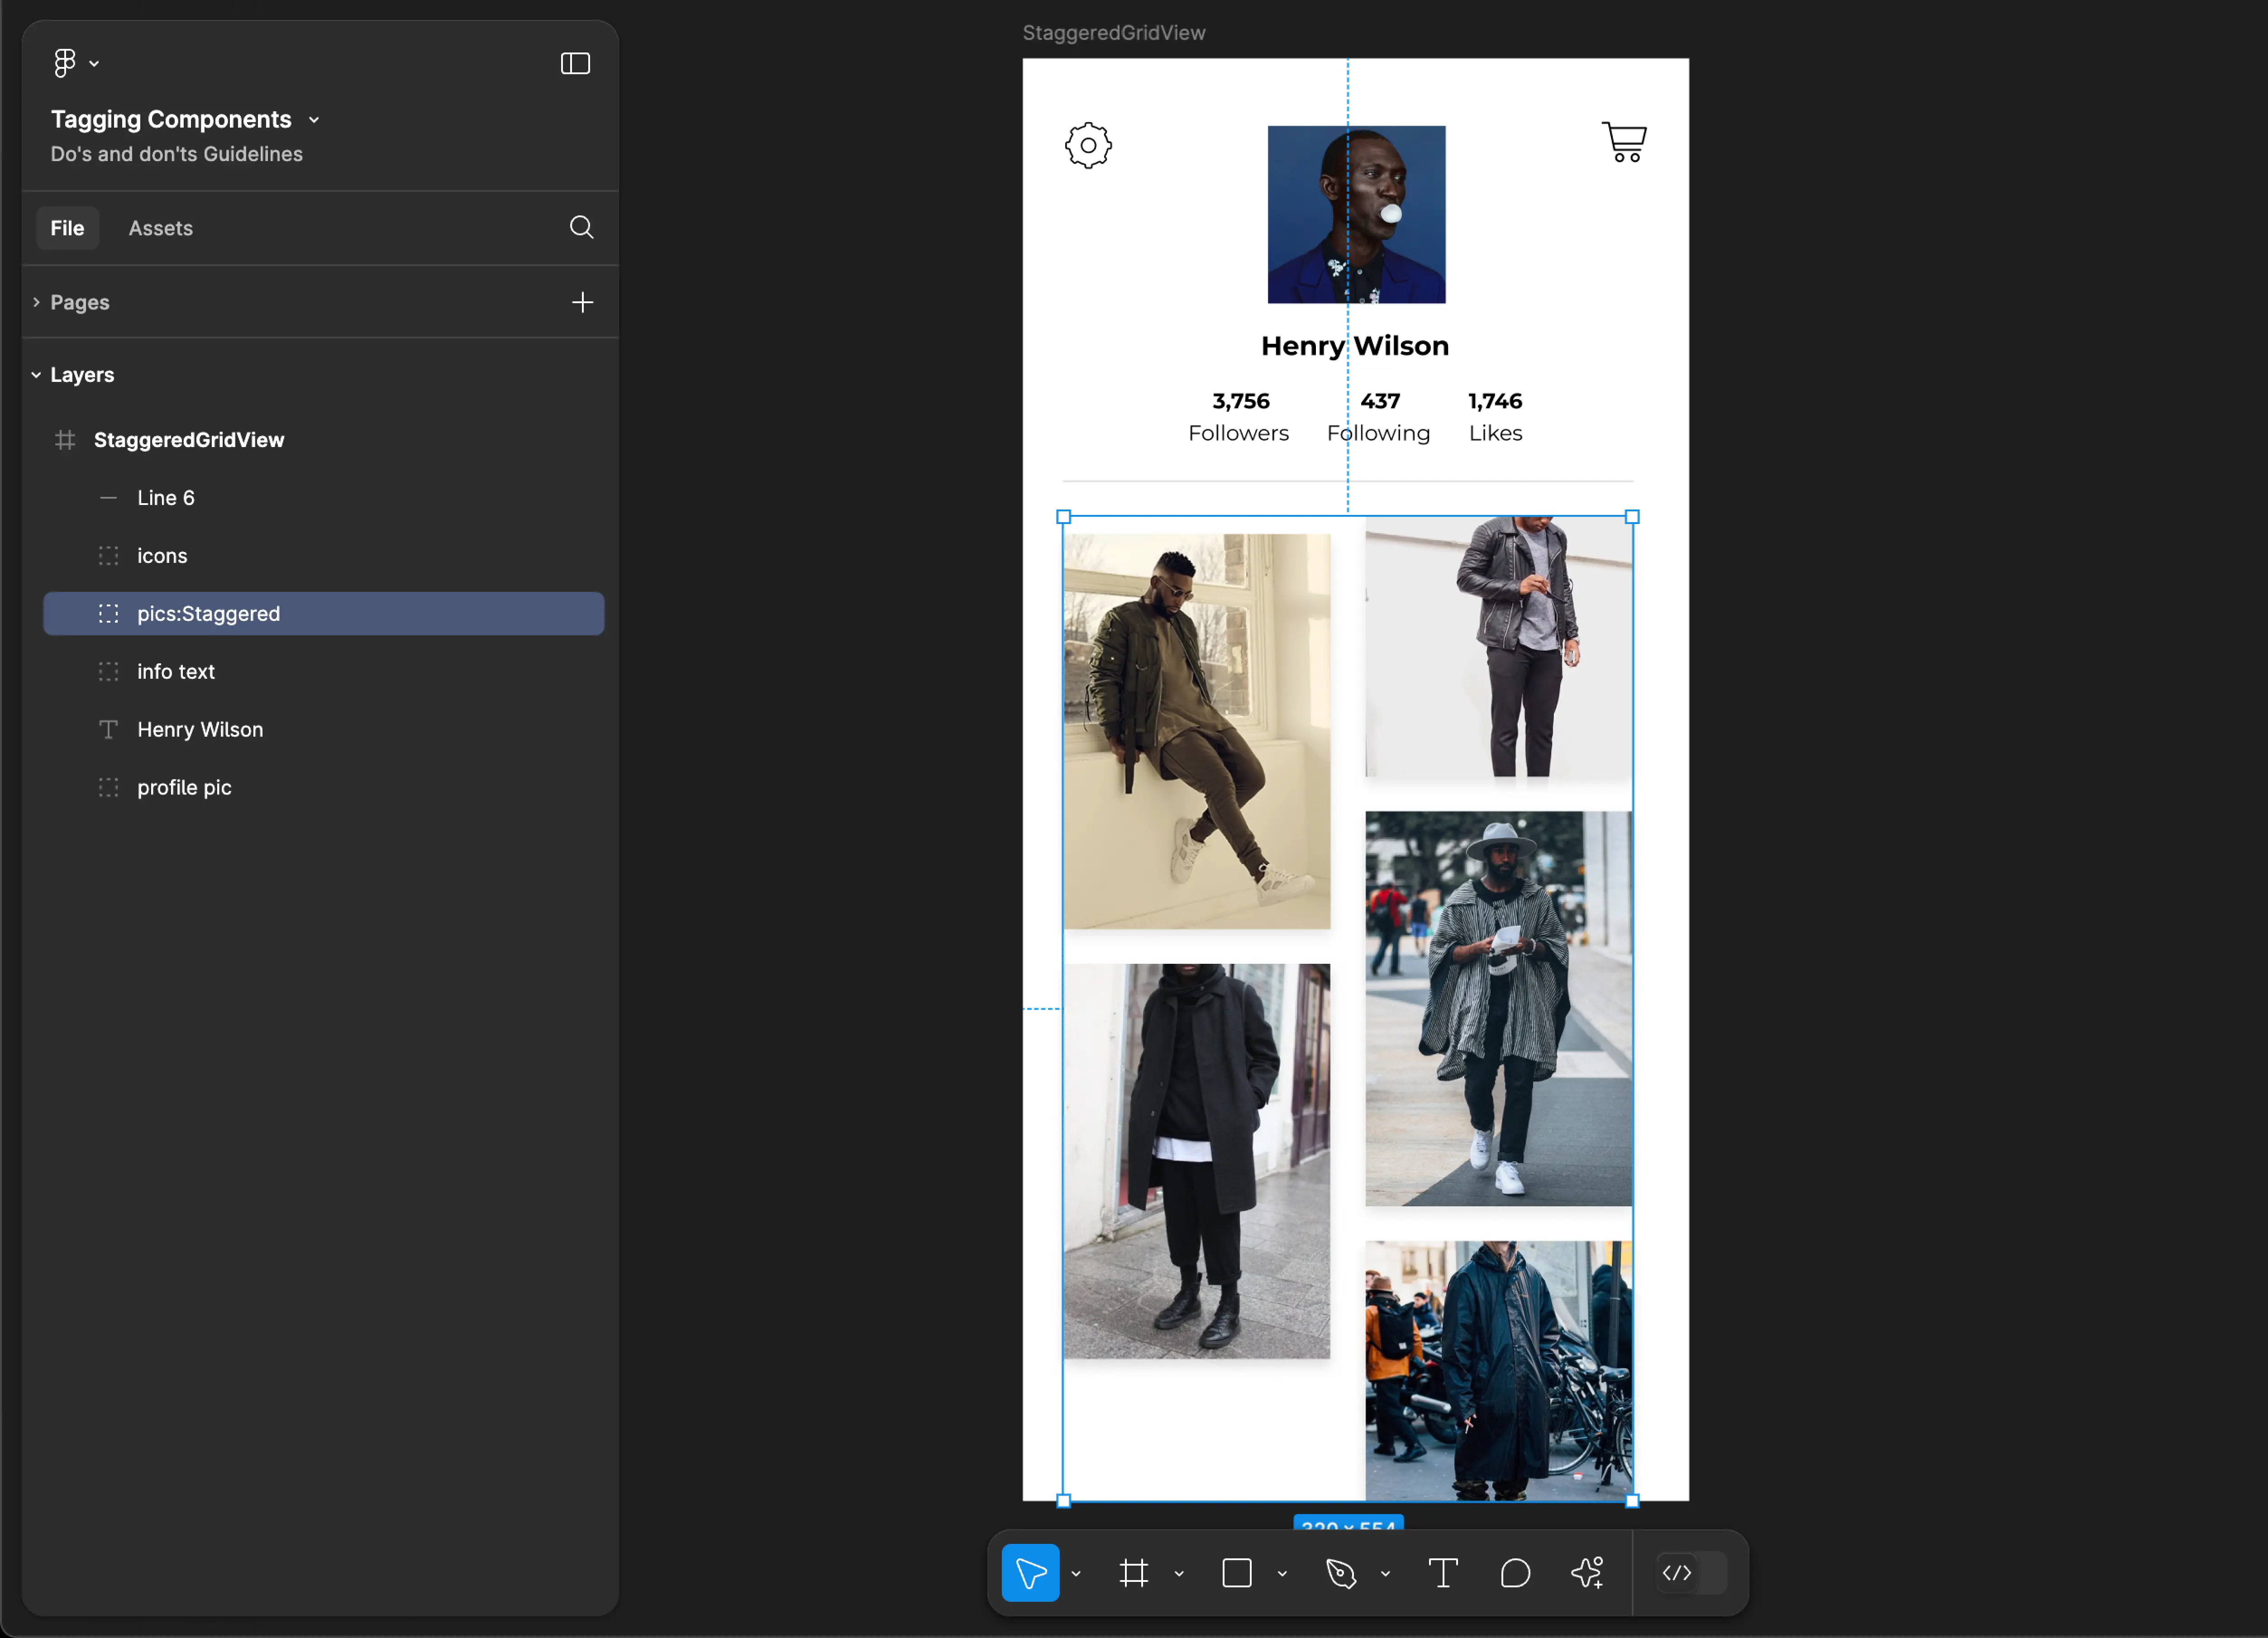Select the profile pic layer

[323, 788]
